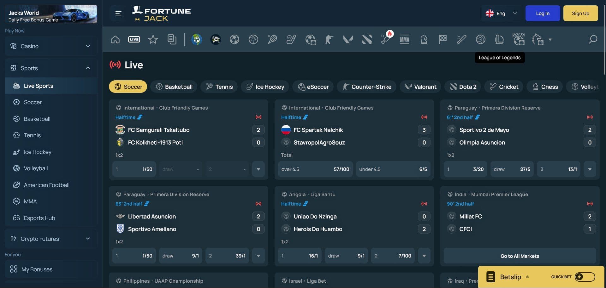Toggle Quick Bet in the Betslip bar
The image size is (606, 288).
(x=580, y=277)
